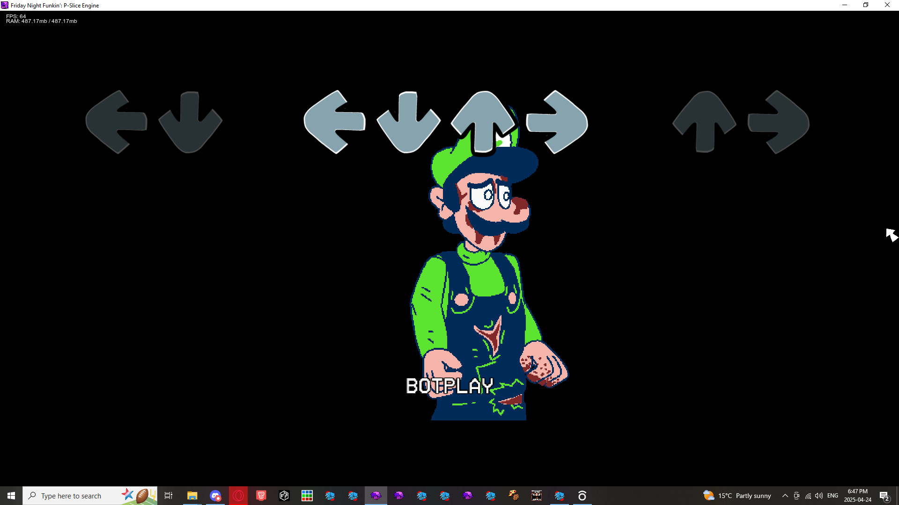
Task: Open Task View on the taskbar
Action: [x=169, y=495]
